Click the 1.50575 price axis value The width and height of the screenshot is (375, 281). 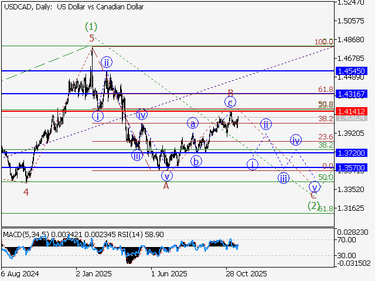pyautogui.click(x=351, y=21)
